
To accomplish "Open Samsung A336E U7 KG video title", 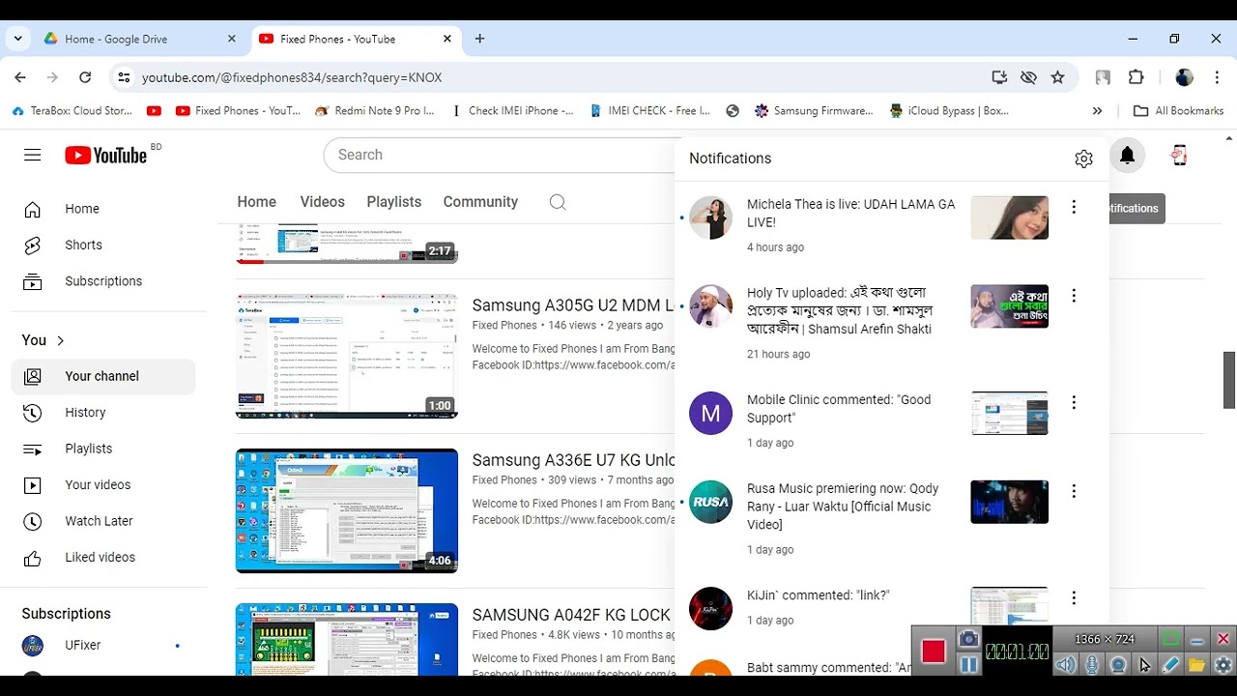I will 573,460.
